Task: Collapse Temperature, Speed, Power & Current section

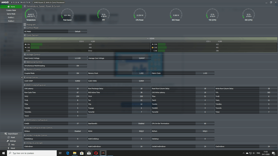Action: (25, 6)
